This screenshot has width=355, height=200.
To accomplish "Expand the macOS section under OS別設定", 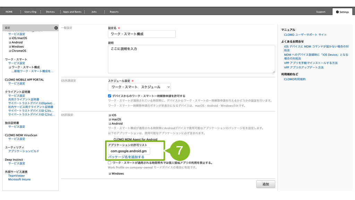I will point(110,119).
